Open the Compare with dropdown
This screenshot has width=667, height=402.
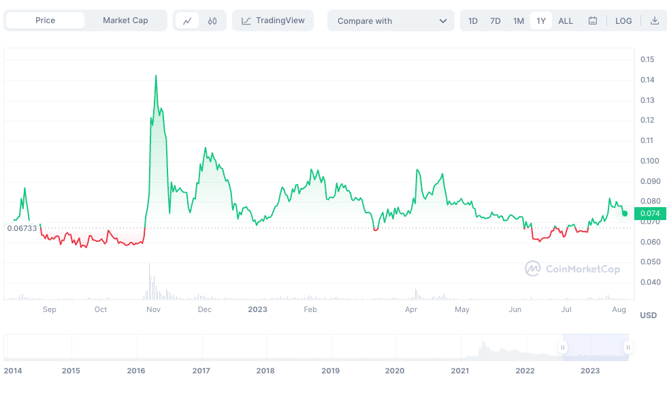click(391, 21)
